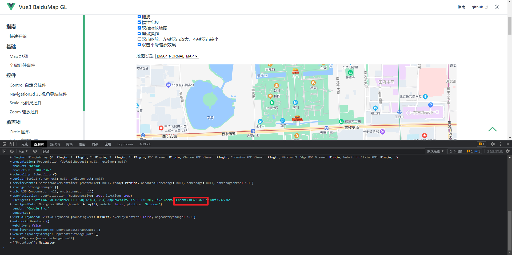Click the 王府井 subway station marker
The width and height of the screenshot is (512, 255).
[399, 112]
